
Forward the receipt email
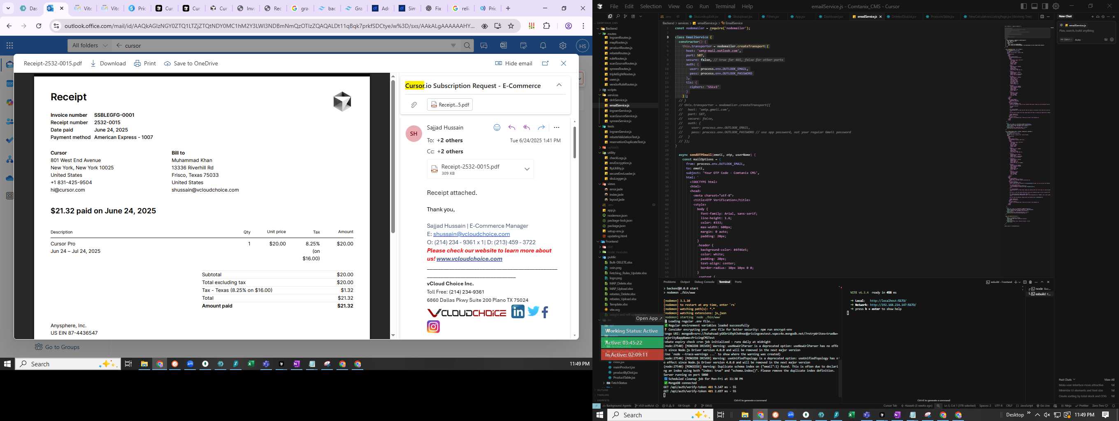(541, 127)
